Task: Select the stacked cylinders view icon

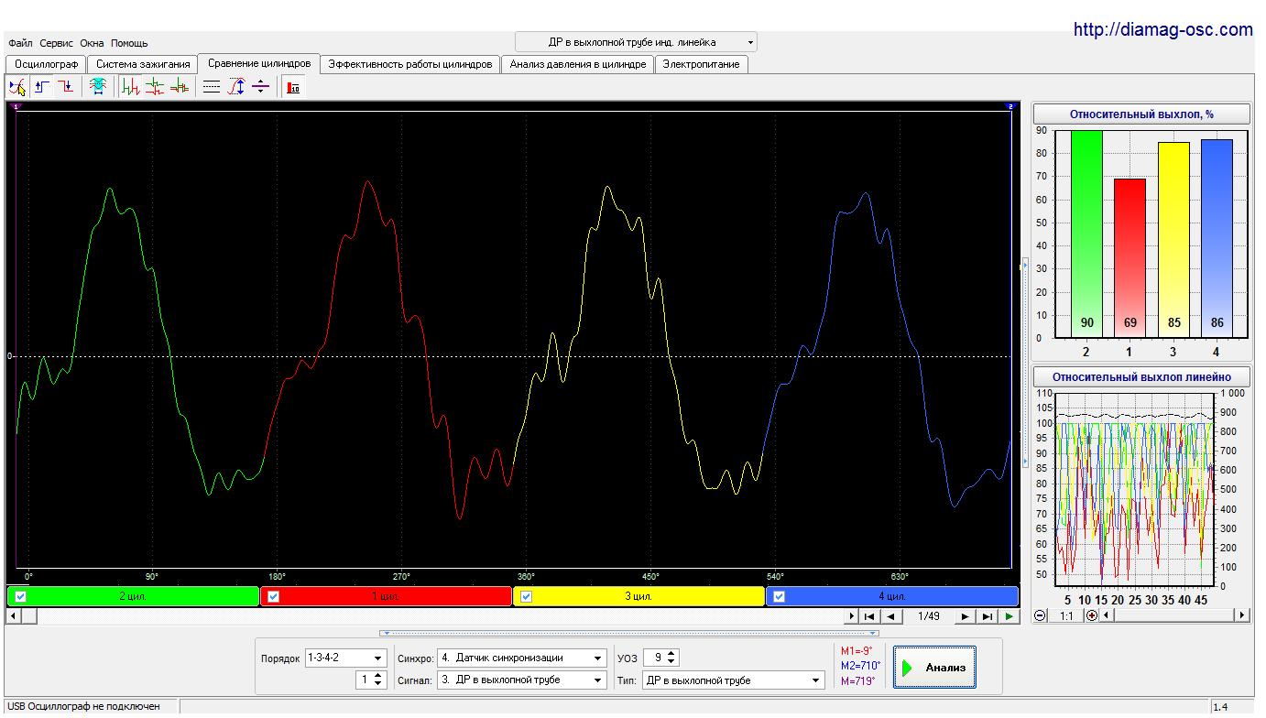Action: (x=155, y=87)
